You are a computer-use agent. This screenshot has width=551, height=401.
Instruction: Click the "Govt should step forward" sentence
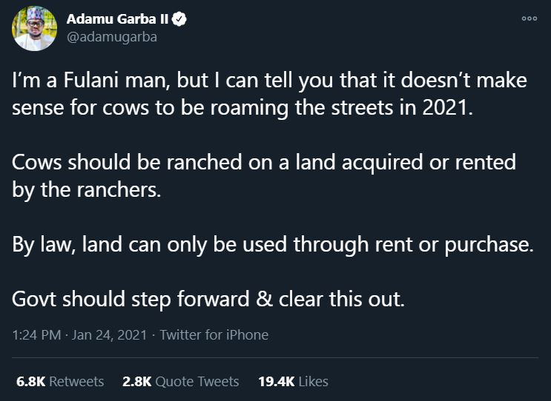pos(208,300)
